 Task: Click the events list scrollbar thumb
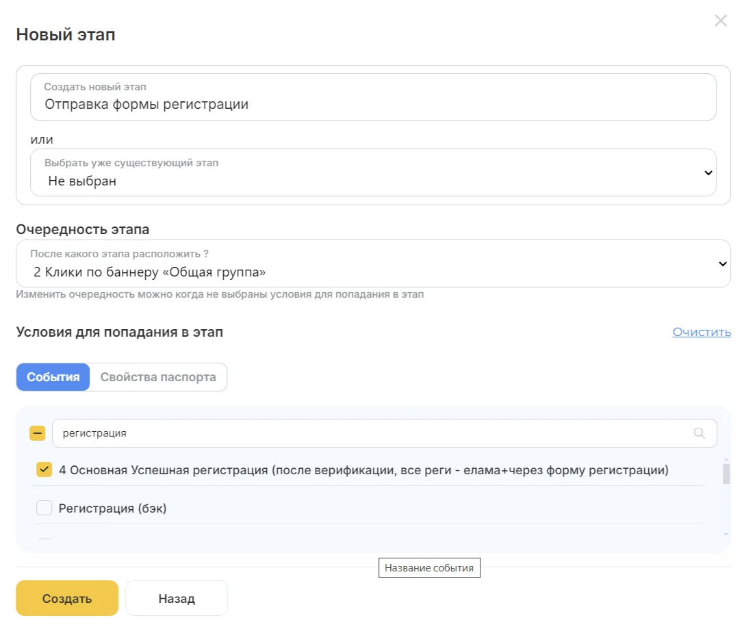pos(726,474)
